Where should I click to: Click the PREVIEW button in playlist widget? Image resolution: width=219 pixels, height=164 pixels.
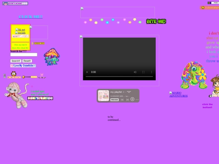point(114,100)
